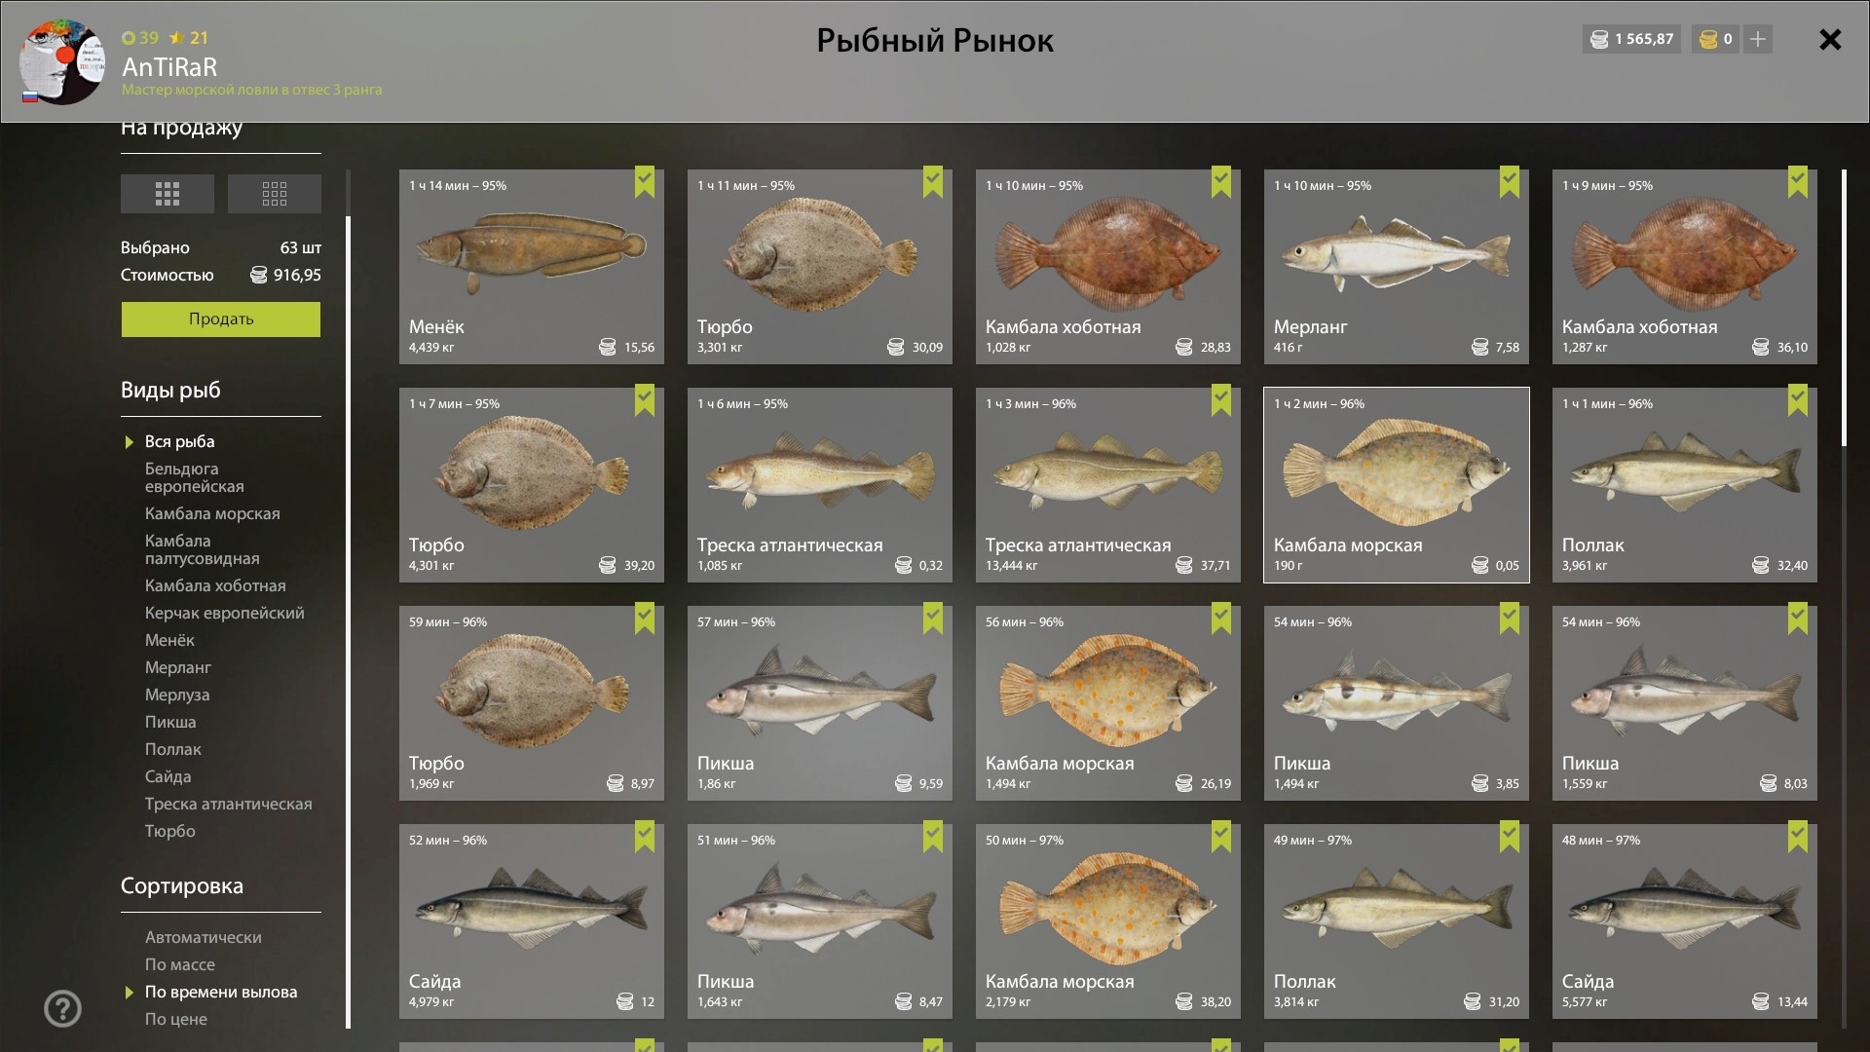Click the silver coins balance icon
1870x1052 pixels.
click(x=1599, y=39)
